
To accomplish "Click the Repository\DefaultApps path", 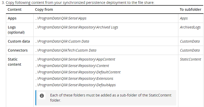I will click(x=75, y=85).
